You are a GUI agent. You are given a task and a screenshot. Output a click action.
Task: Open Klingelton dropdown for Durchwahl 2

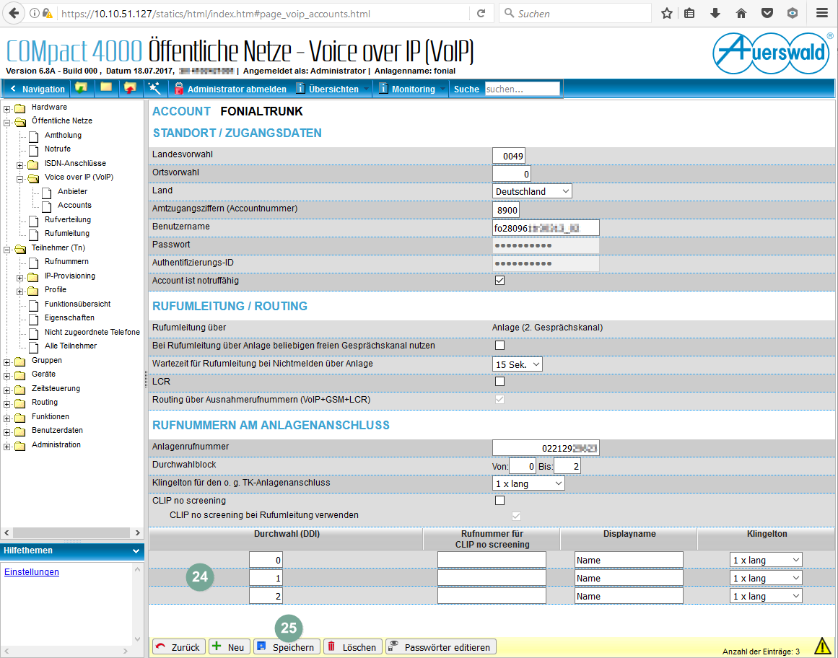tap(766, 596)
